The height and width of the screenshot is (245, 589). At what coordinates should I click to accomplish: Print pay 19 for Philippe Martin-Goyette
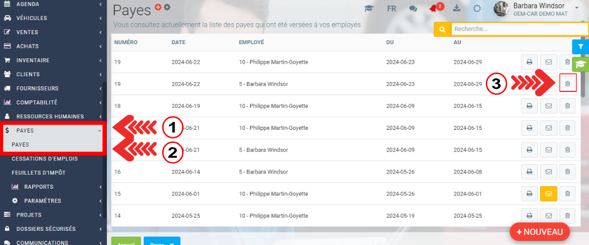529,62
